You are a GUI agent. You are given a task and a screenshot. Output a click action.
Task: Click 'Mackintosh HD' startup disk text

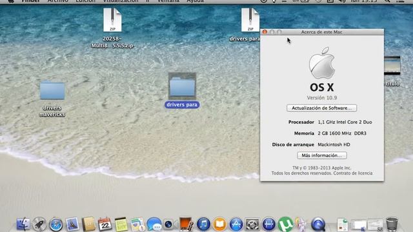[x=334, y=144]
